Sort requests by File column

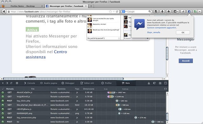pos(33,89)
